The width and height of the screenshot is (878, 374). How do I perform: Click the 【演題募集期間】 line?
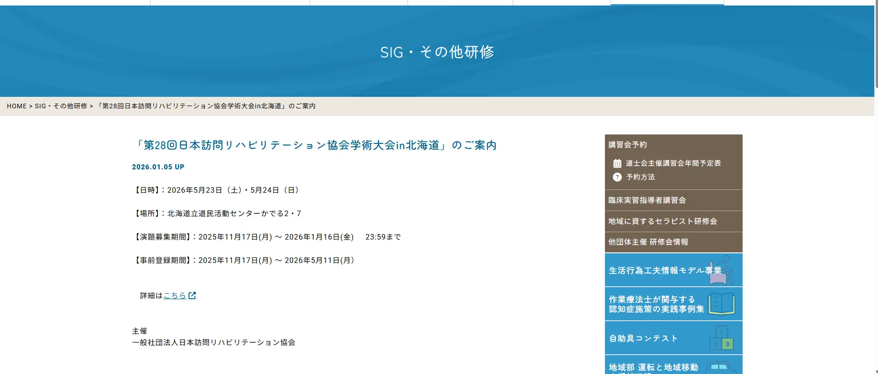click(267, 237)
